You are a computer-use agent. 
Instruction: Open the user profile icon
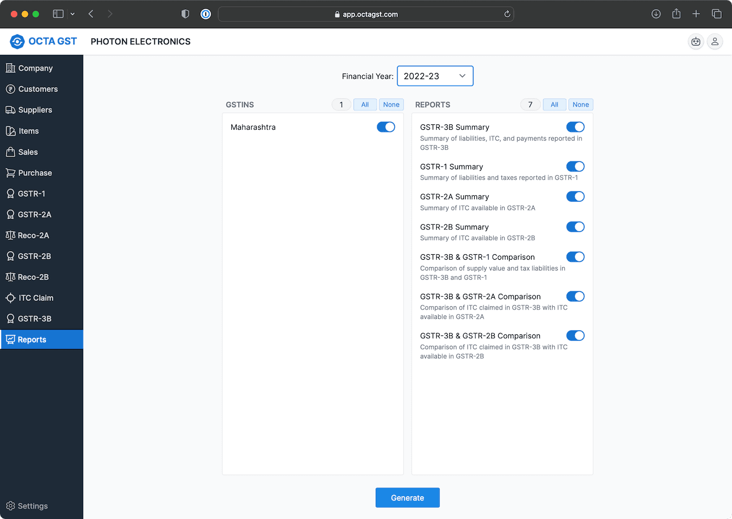pos(715,42)
